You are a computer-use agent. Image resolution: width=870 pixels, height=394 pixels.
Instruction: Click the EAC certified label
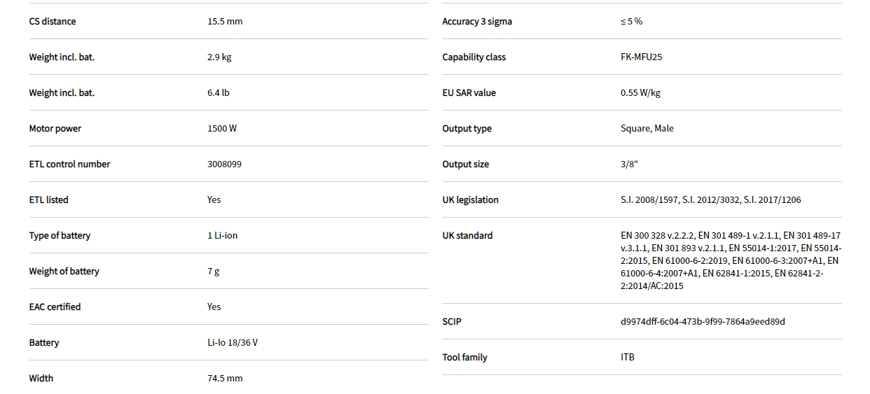pyautogui.click(x=55, y=307)
